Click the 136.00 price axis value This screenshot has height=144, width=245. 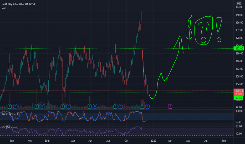(239, 23)
